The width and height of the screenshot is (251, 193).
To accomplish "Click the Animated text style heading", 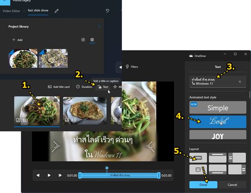I will [203, 97].
